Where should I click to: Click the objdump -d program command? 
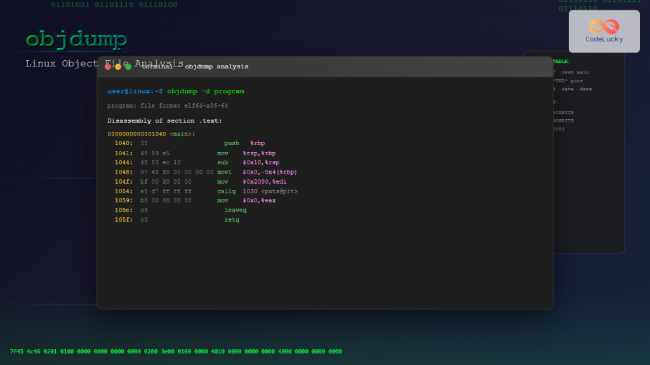pyautogui.click(x=206, y=91)
